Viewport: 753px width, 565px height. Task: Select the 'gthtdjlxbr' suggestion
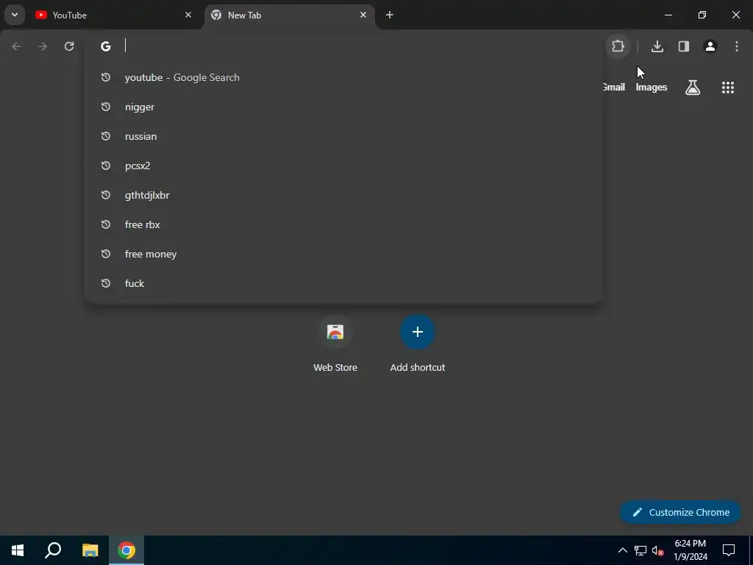pos(343,195)
